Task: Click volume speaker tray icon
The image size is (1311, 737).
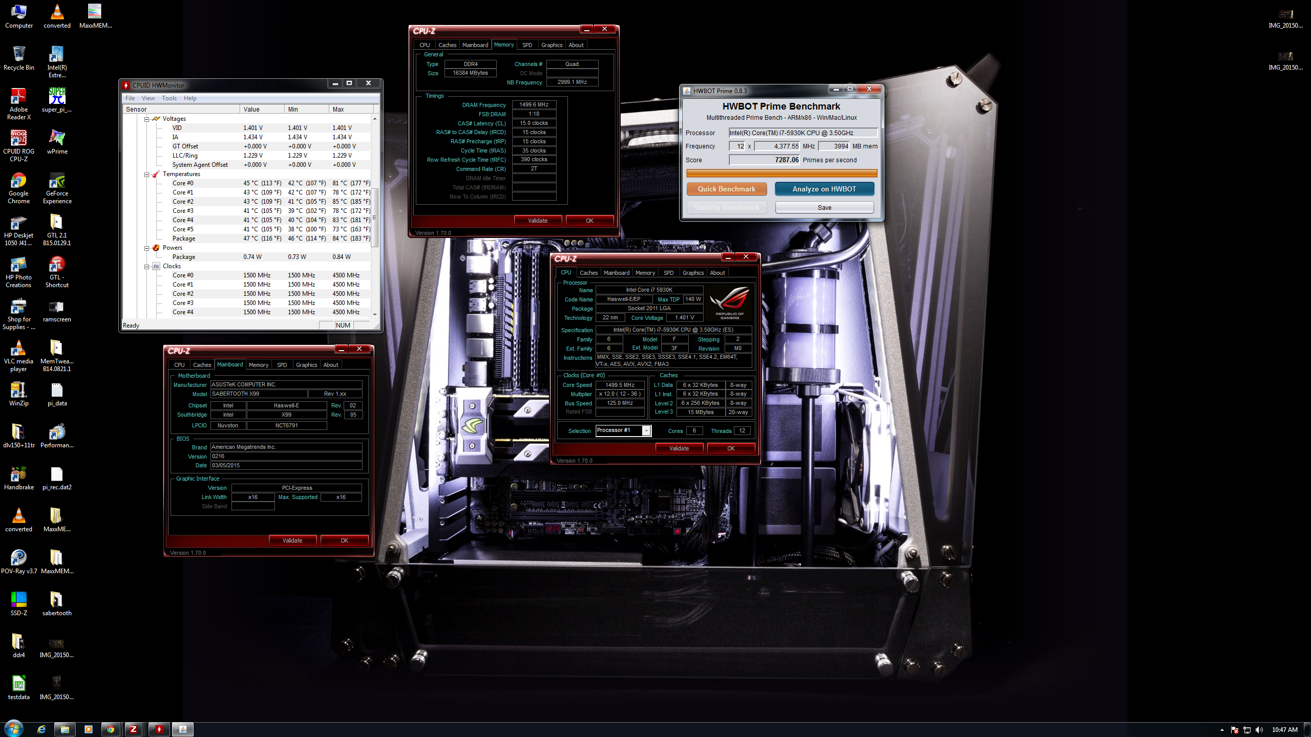Action: click(1259, 730)
